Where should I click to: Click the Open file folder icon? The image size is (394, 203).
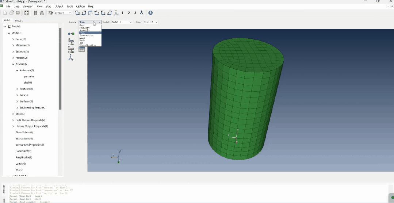point(11,13)
